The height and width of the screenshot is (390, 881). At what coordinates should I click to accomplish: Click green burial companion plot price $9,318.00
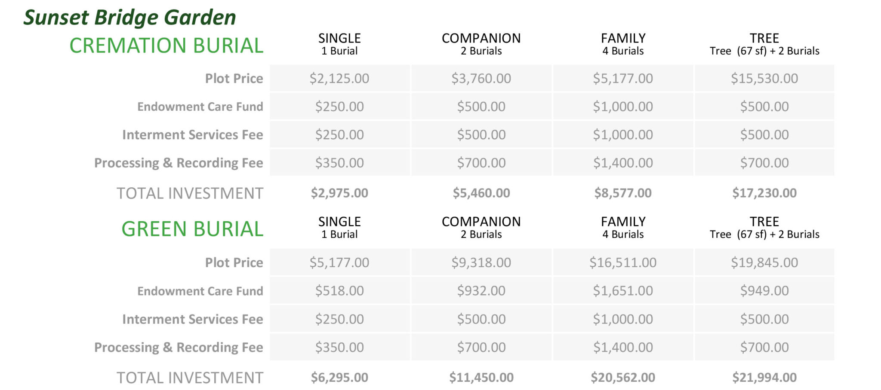(x=481, y=262)
